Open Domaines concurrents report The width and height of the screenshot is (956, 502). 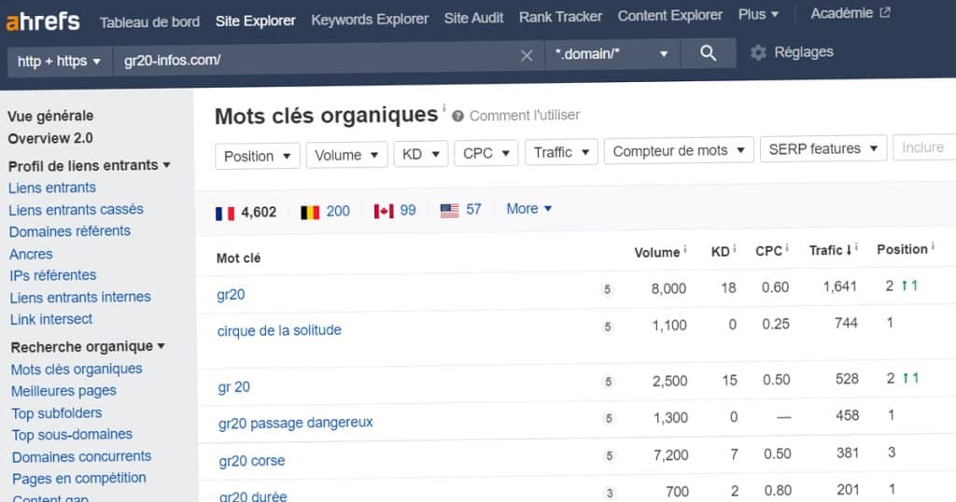pyautogui.click(x=82, y=456)
